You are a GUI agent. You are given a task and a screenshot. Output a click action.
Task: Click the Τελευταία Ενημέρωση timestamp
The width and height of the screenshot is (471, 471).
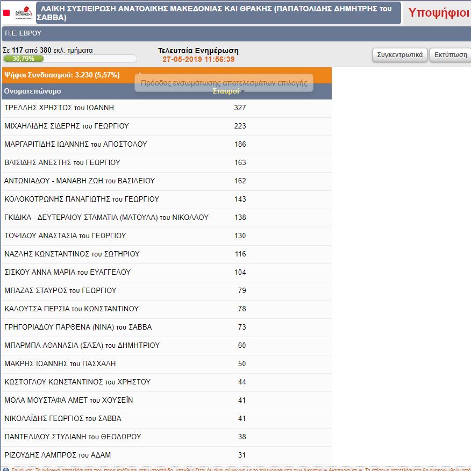198,59
